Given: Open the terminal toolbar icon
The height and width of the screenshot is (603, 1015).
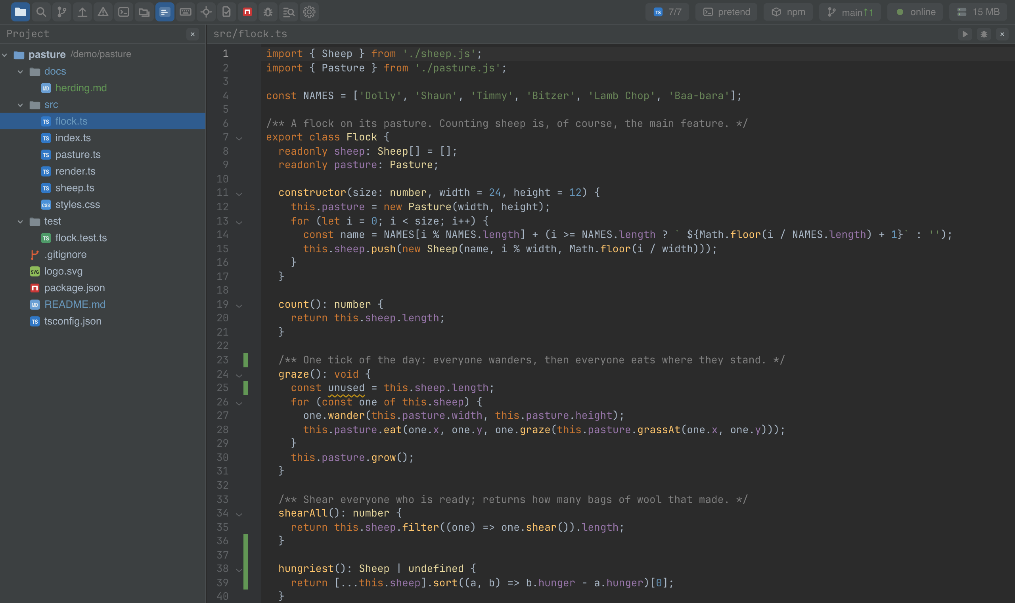Looking at the screenshot, I should tap(124, 12).
